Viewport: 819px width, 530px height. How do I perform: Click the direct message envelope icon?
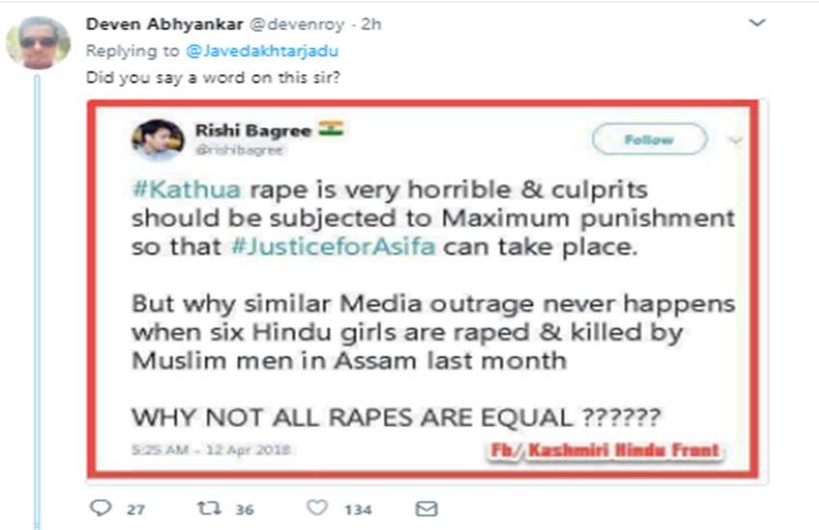tap(426, 508)
